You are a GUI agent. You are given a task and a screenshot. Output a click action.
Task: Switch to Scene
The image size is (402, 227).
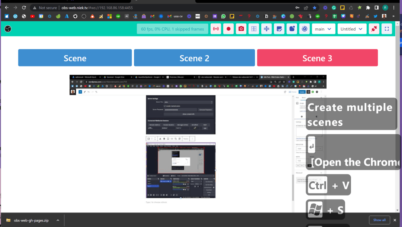click(75, 58)
